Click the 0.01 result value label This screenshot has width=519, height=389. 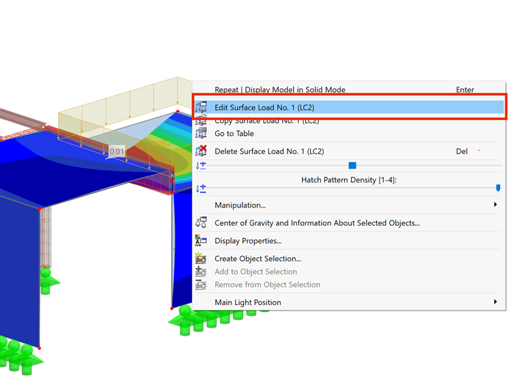pyautogui.click(x=117, y=152)
